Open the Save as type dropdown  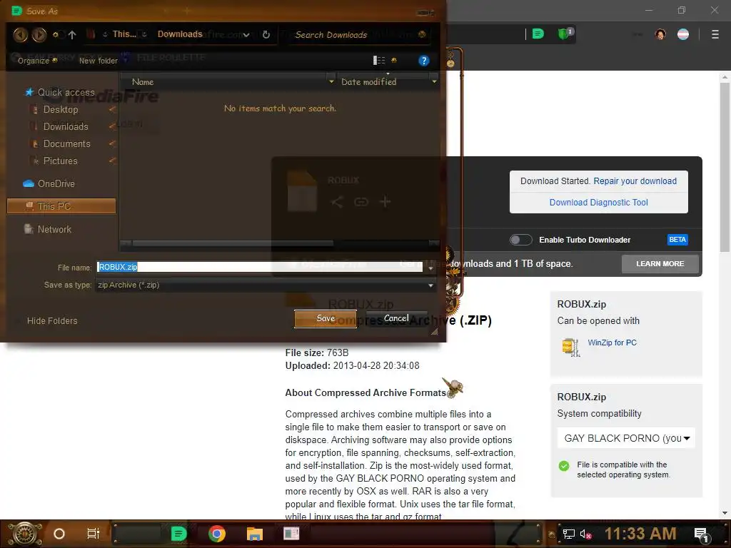point(430,285)
